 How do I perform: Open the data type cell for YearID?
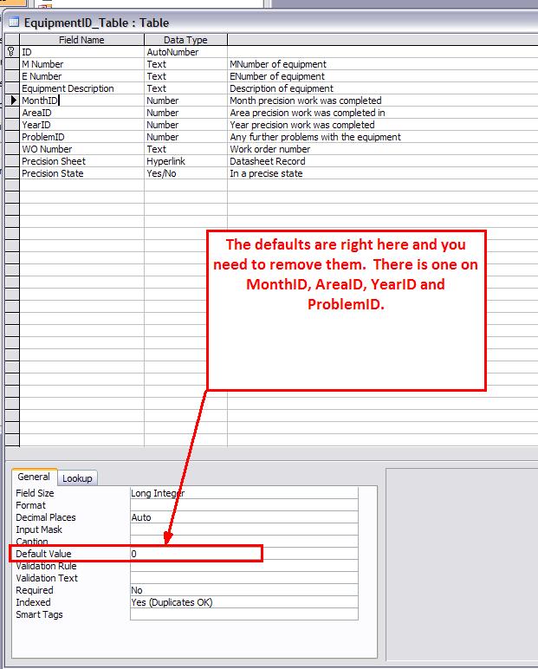(x=185, y=125)
